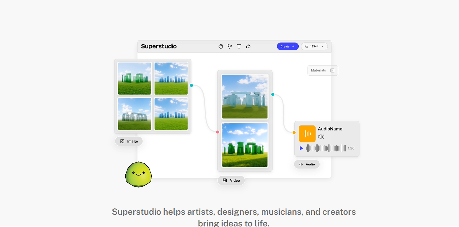Click the orange connector dot on audio card
The image size is (459, 227).
pos(294,132)
